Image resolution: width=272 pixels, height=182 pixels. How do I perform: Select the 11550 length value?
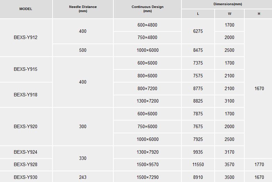tap(198, 164)
